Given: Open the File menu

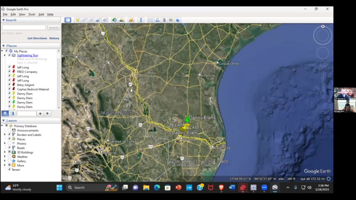Looking at the screenshot, I should coord(5,14).
